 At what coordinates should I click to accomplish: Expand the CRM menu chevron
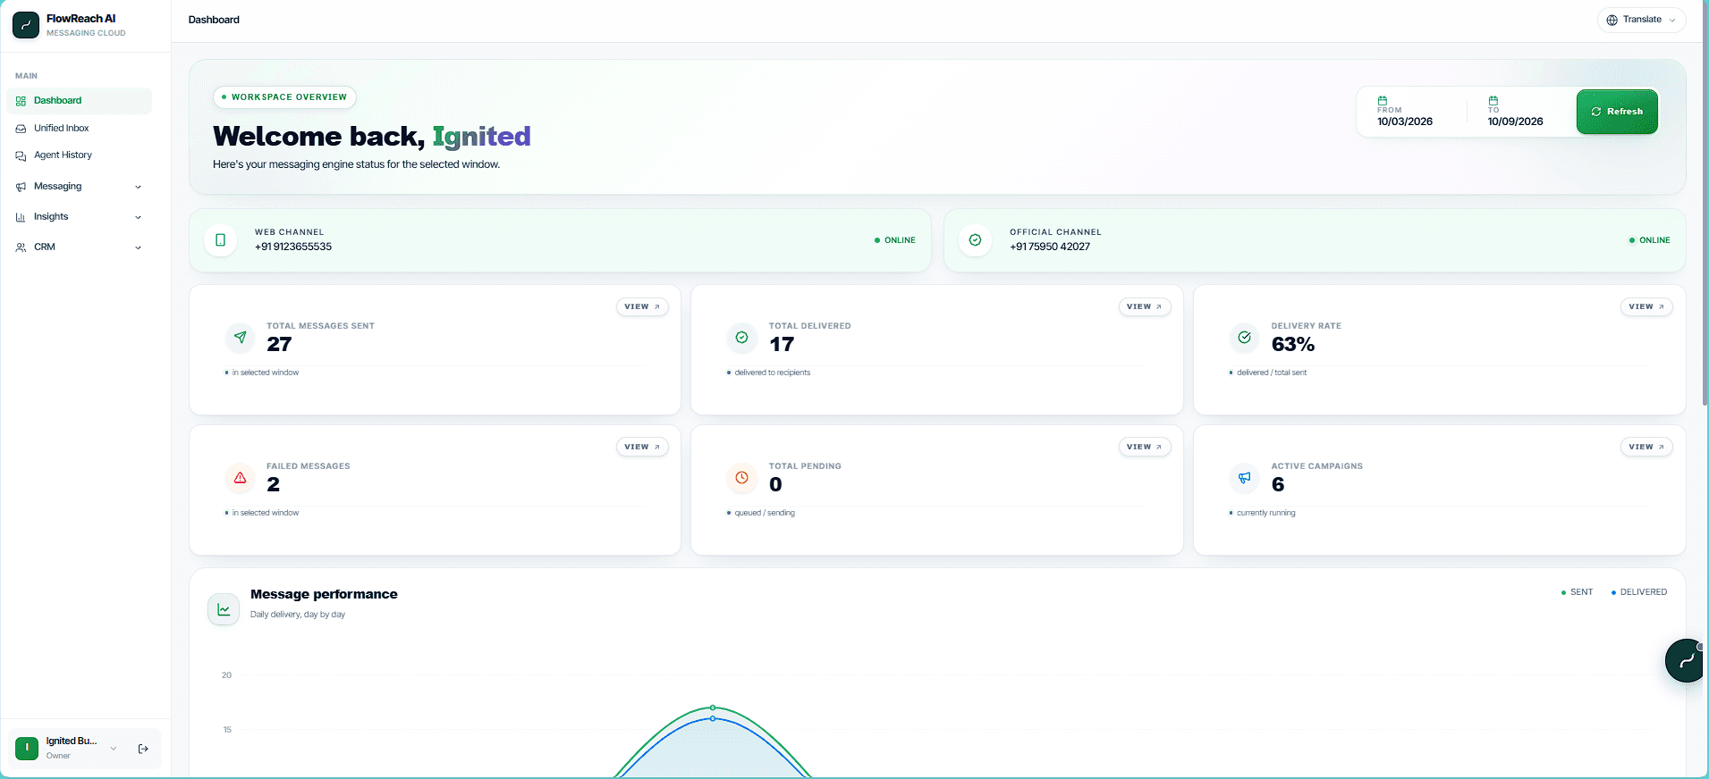138,247
